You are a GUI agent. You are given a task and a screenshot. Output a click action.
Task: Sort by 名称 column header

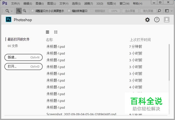click(49, 40)
